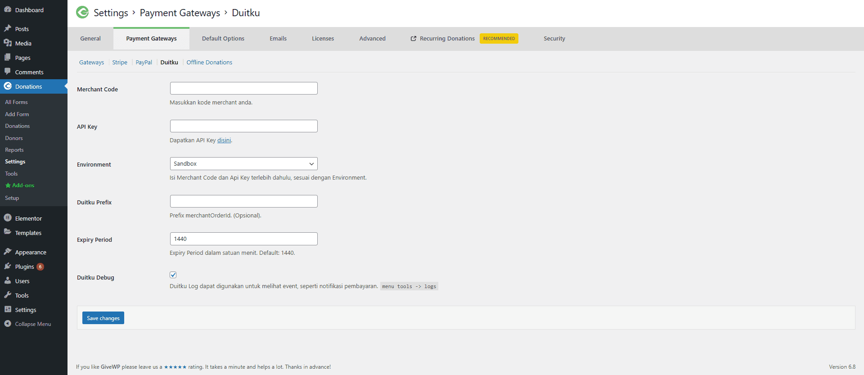Image resolution: width=864 pixels, height=375 pixels.
Task: Click the Gateways sub-section link
Action: click(91, 63)
